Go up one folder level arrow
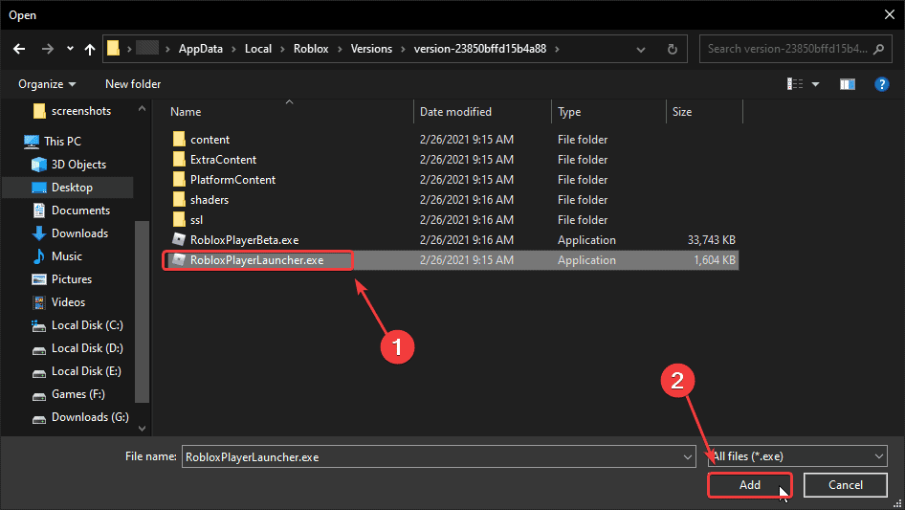 coord(90,49)
